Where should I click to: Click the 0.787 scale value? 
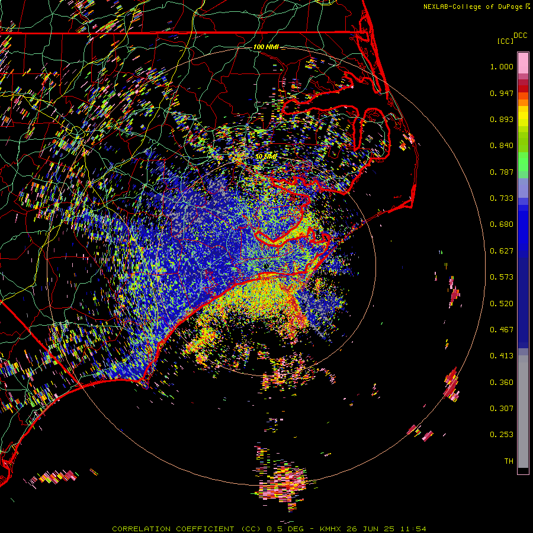click(502, 172)
